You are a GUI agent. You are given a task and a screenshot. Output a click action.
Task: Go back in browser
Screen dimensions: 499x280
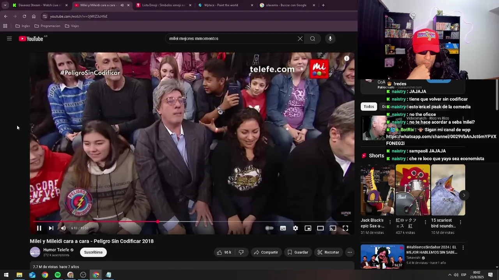[5, 16]
